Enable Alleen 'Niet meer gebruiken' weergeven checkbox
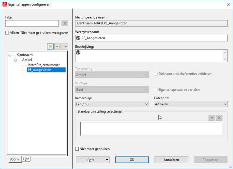This screenshot has height=169, width=233. pos(7,33)
